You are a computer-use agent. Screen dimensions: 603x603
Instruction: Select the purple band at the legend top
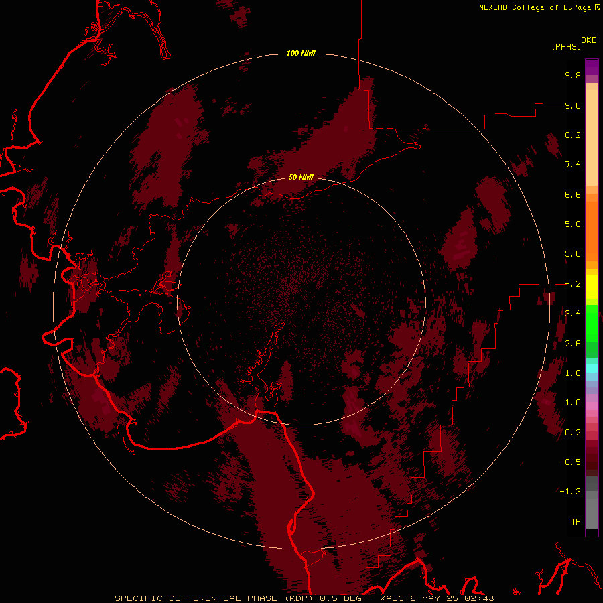[x=592, y=67]
